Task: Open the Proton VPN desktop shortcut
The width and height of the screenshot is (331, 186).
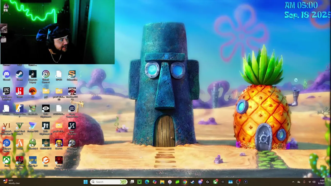Action: (x=33, y=128)
